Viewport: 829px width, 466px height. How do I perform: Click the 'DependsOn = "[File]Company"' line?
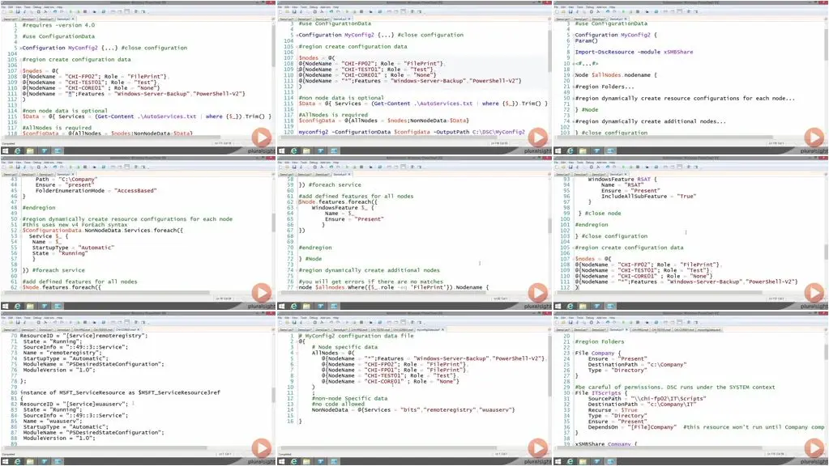click(632, 427)
